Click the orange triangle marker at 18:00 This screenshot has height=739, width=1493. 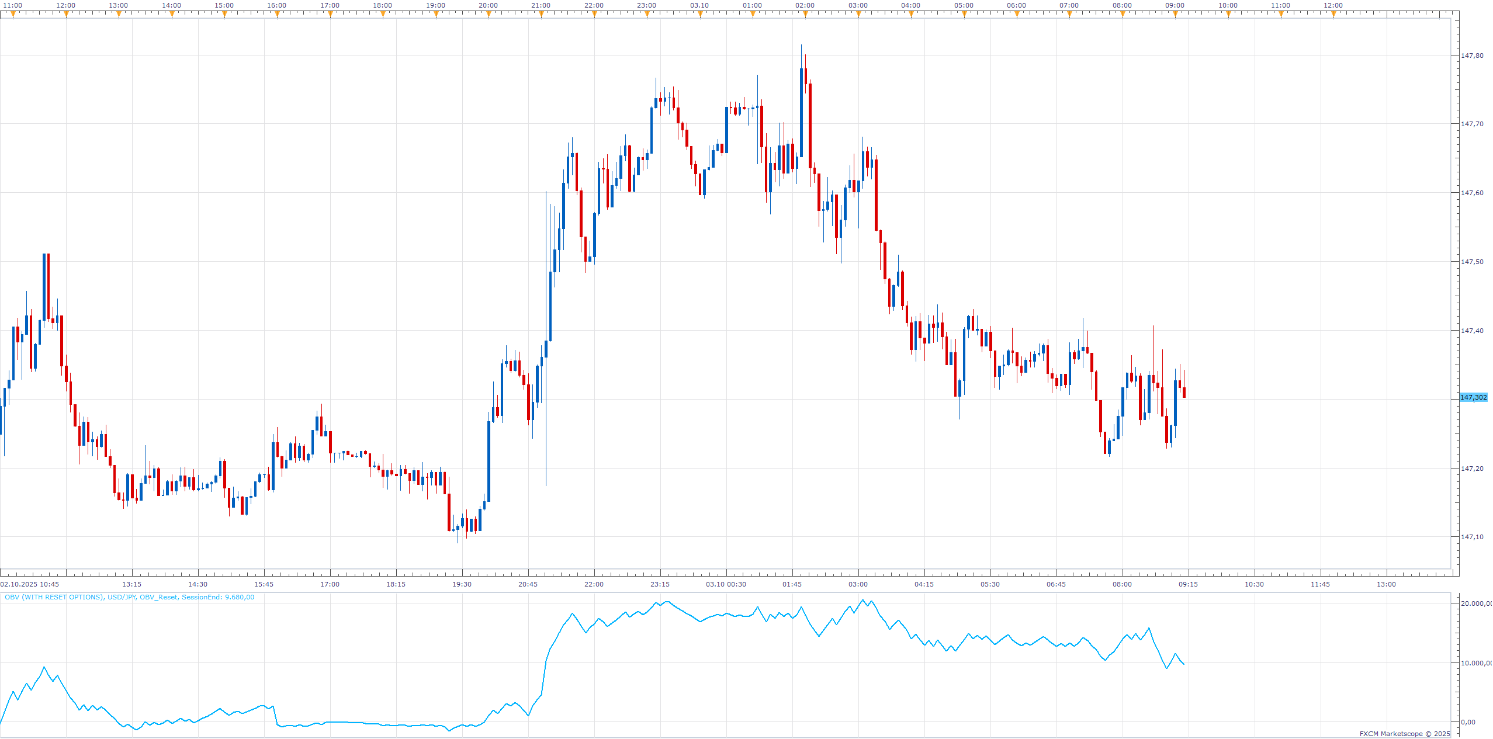coord(383,15)
